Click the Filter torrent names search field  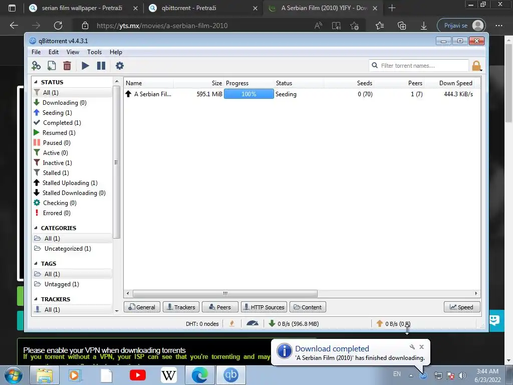coord(419,66)
